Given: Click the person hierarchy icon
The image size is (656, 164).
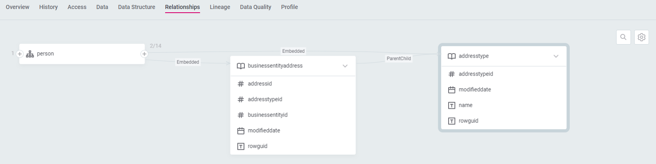Looking at the screenshot, I should [30, 54].
